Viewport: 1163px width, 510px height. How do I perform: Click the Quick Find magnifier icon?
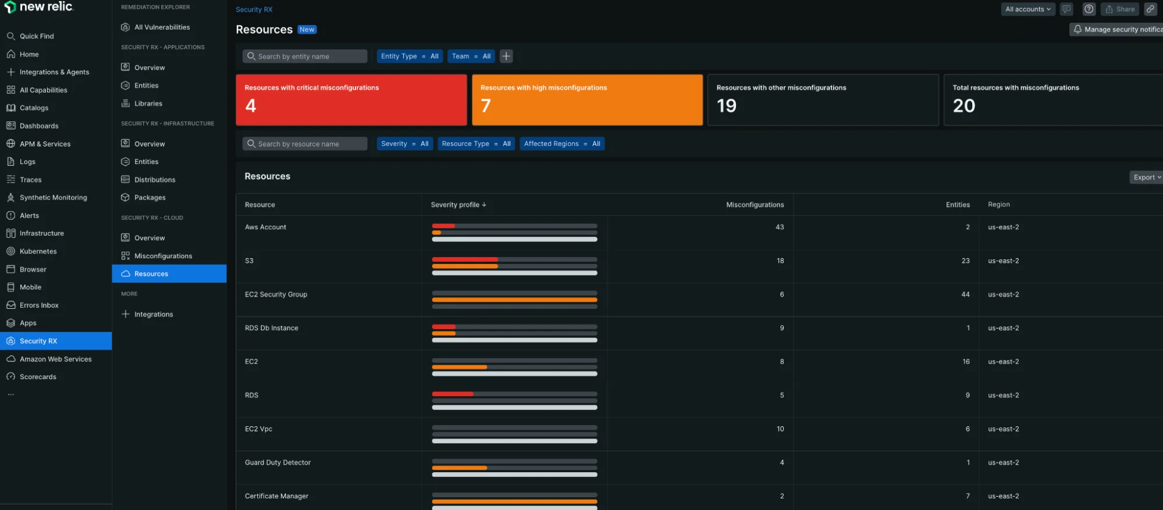click(10, 36)
